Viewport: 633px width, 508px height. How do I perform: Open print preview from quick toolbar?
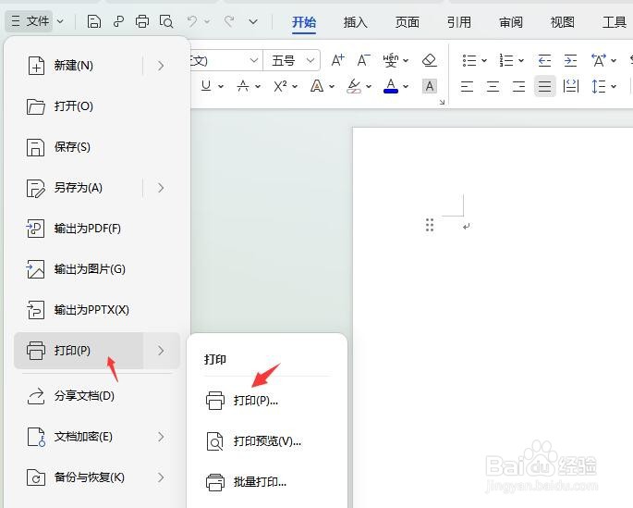coord(166,21)
